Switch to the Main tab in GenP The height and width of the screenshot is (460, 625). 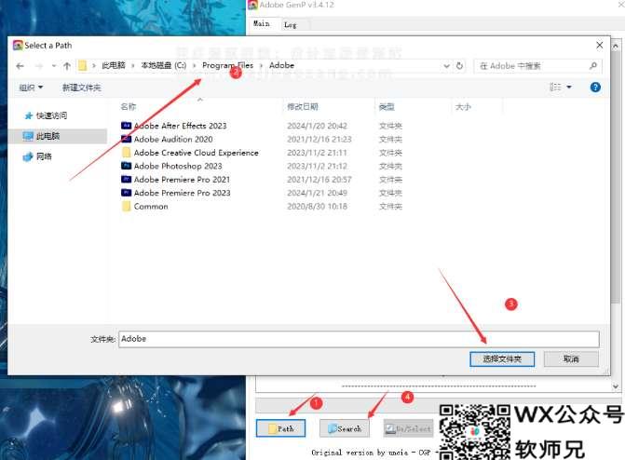(x=262, y=24)
